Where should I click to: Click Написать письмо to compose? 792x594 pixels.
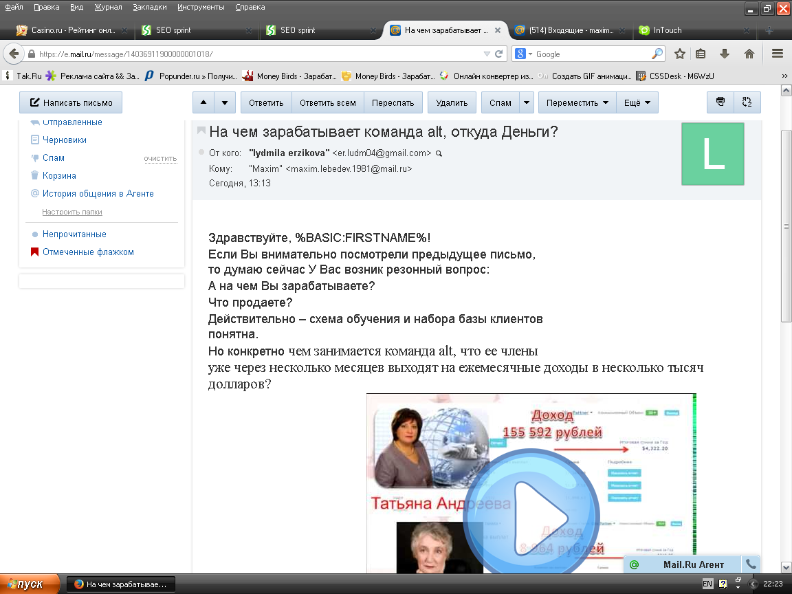pos(71,102)
